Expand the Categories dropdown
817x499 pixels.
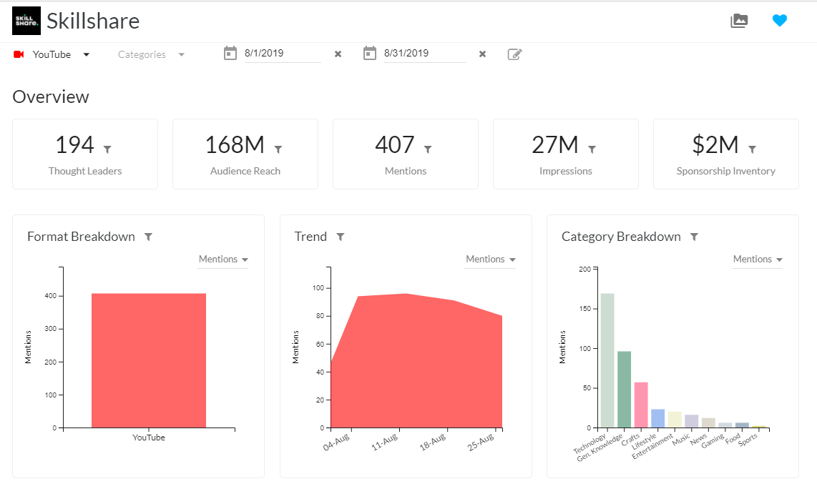pyautogui.click(x=151, y=54)
